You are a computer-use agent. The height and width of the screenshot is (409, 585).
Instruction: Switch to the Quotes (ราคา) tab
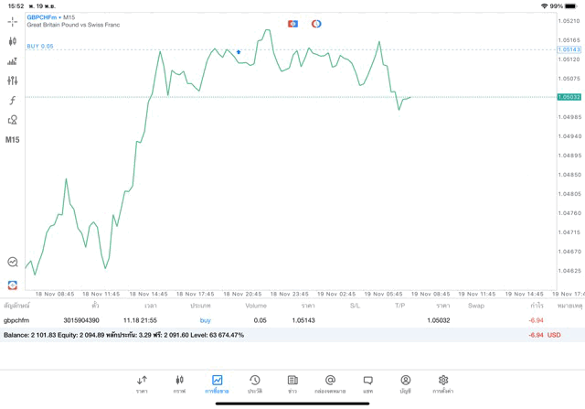[142, 383]
